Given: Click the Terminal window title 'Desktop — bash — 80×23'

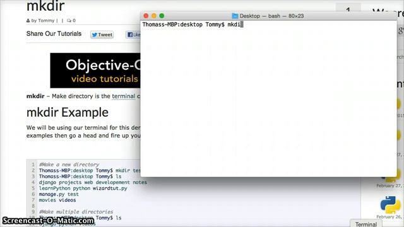Looking at the screenshot, I should (x=271, y=16).
